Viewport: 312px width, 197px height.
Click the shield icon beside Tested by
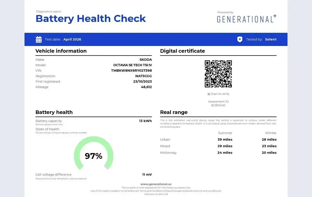point(240,39)
